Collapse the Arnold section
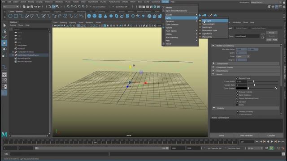The height and width of the screenshot is (161, 287). [x=213, y=74]
